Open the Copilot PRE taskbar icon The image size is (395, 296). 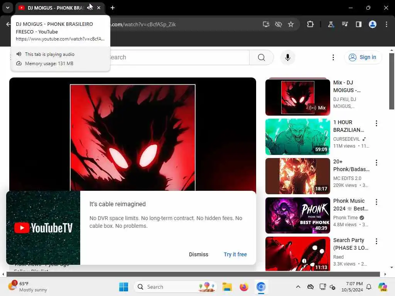pyautogui.click(x=382, y=287)
